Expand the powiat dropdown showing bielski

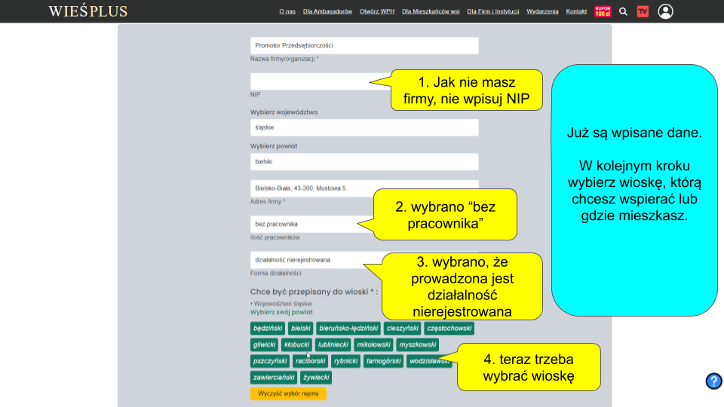pyautogui.click(x=364, y=161)
